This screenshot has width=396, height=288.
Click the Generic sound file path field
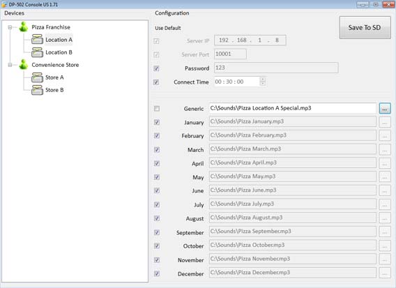click(293, 108)
